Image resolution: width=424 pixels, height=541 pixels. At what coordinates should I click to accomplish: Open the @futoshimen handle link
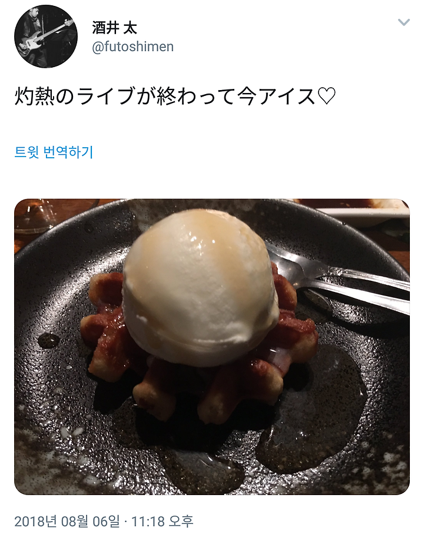[x=132, y=47]
